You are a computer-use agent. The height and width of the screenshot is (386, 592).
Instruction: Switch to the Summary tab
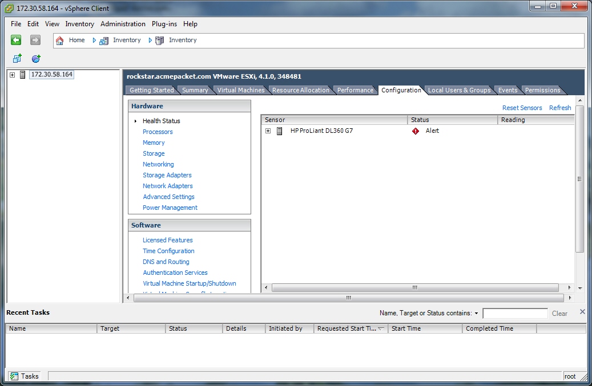195,90
